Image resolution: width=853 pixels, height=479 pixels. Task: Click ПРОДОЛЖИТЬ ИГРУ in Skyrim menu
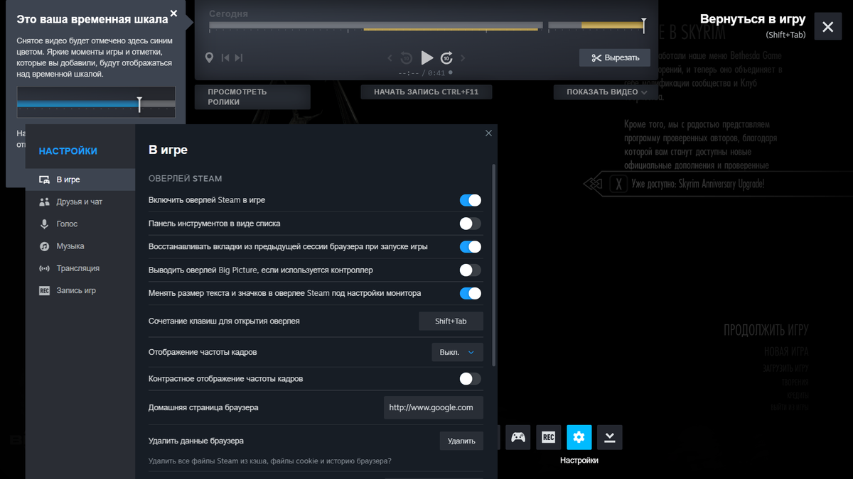pos(766,330)
